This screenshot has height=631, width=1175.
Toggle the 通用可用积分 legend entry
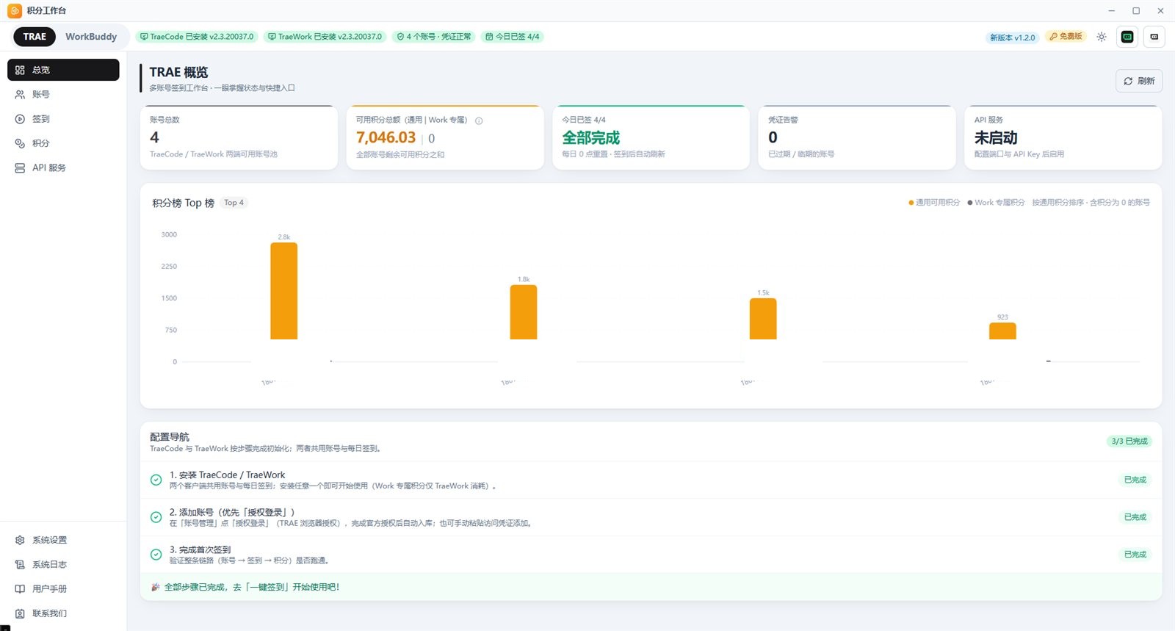(934, 203)
